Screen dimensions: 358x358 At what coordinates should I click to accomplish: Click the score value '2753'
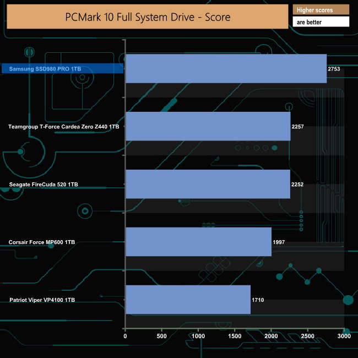click(x=334, y=69)
